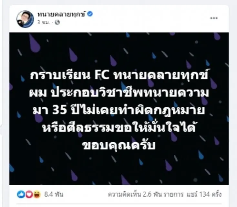Click the blue Like reaction icon
This screenshot has width=237, height=207.
coord(21,194)
